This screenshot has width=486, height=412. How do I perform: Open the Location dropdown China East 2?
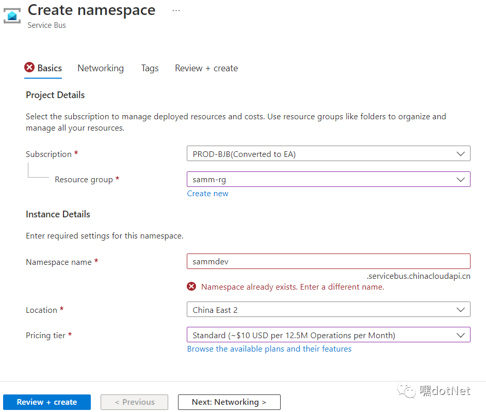[x=329, y=310]
